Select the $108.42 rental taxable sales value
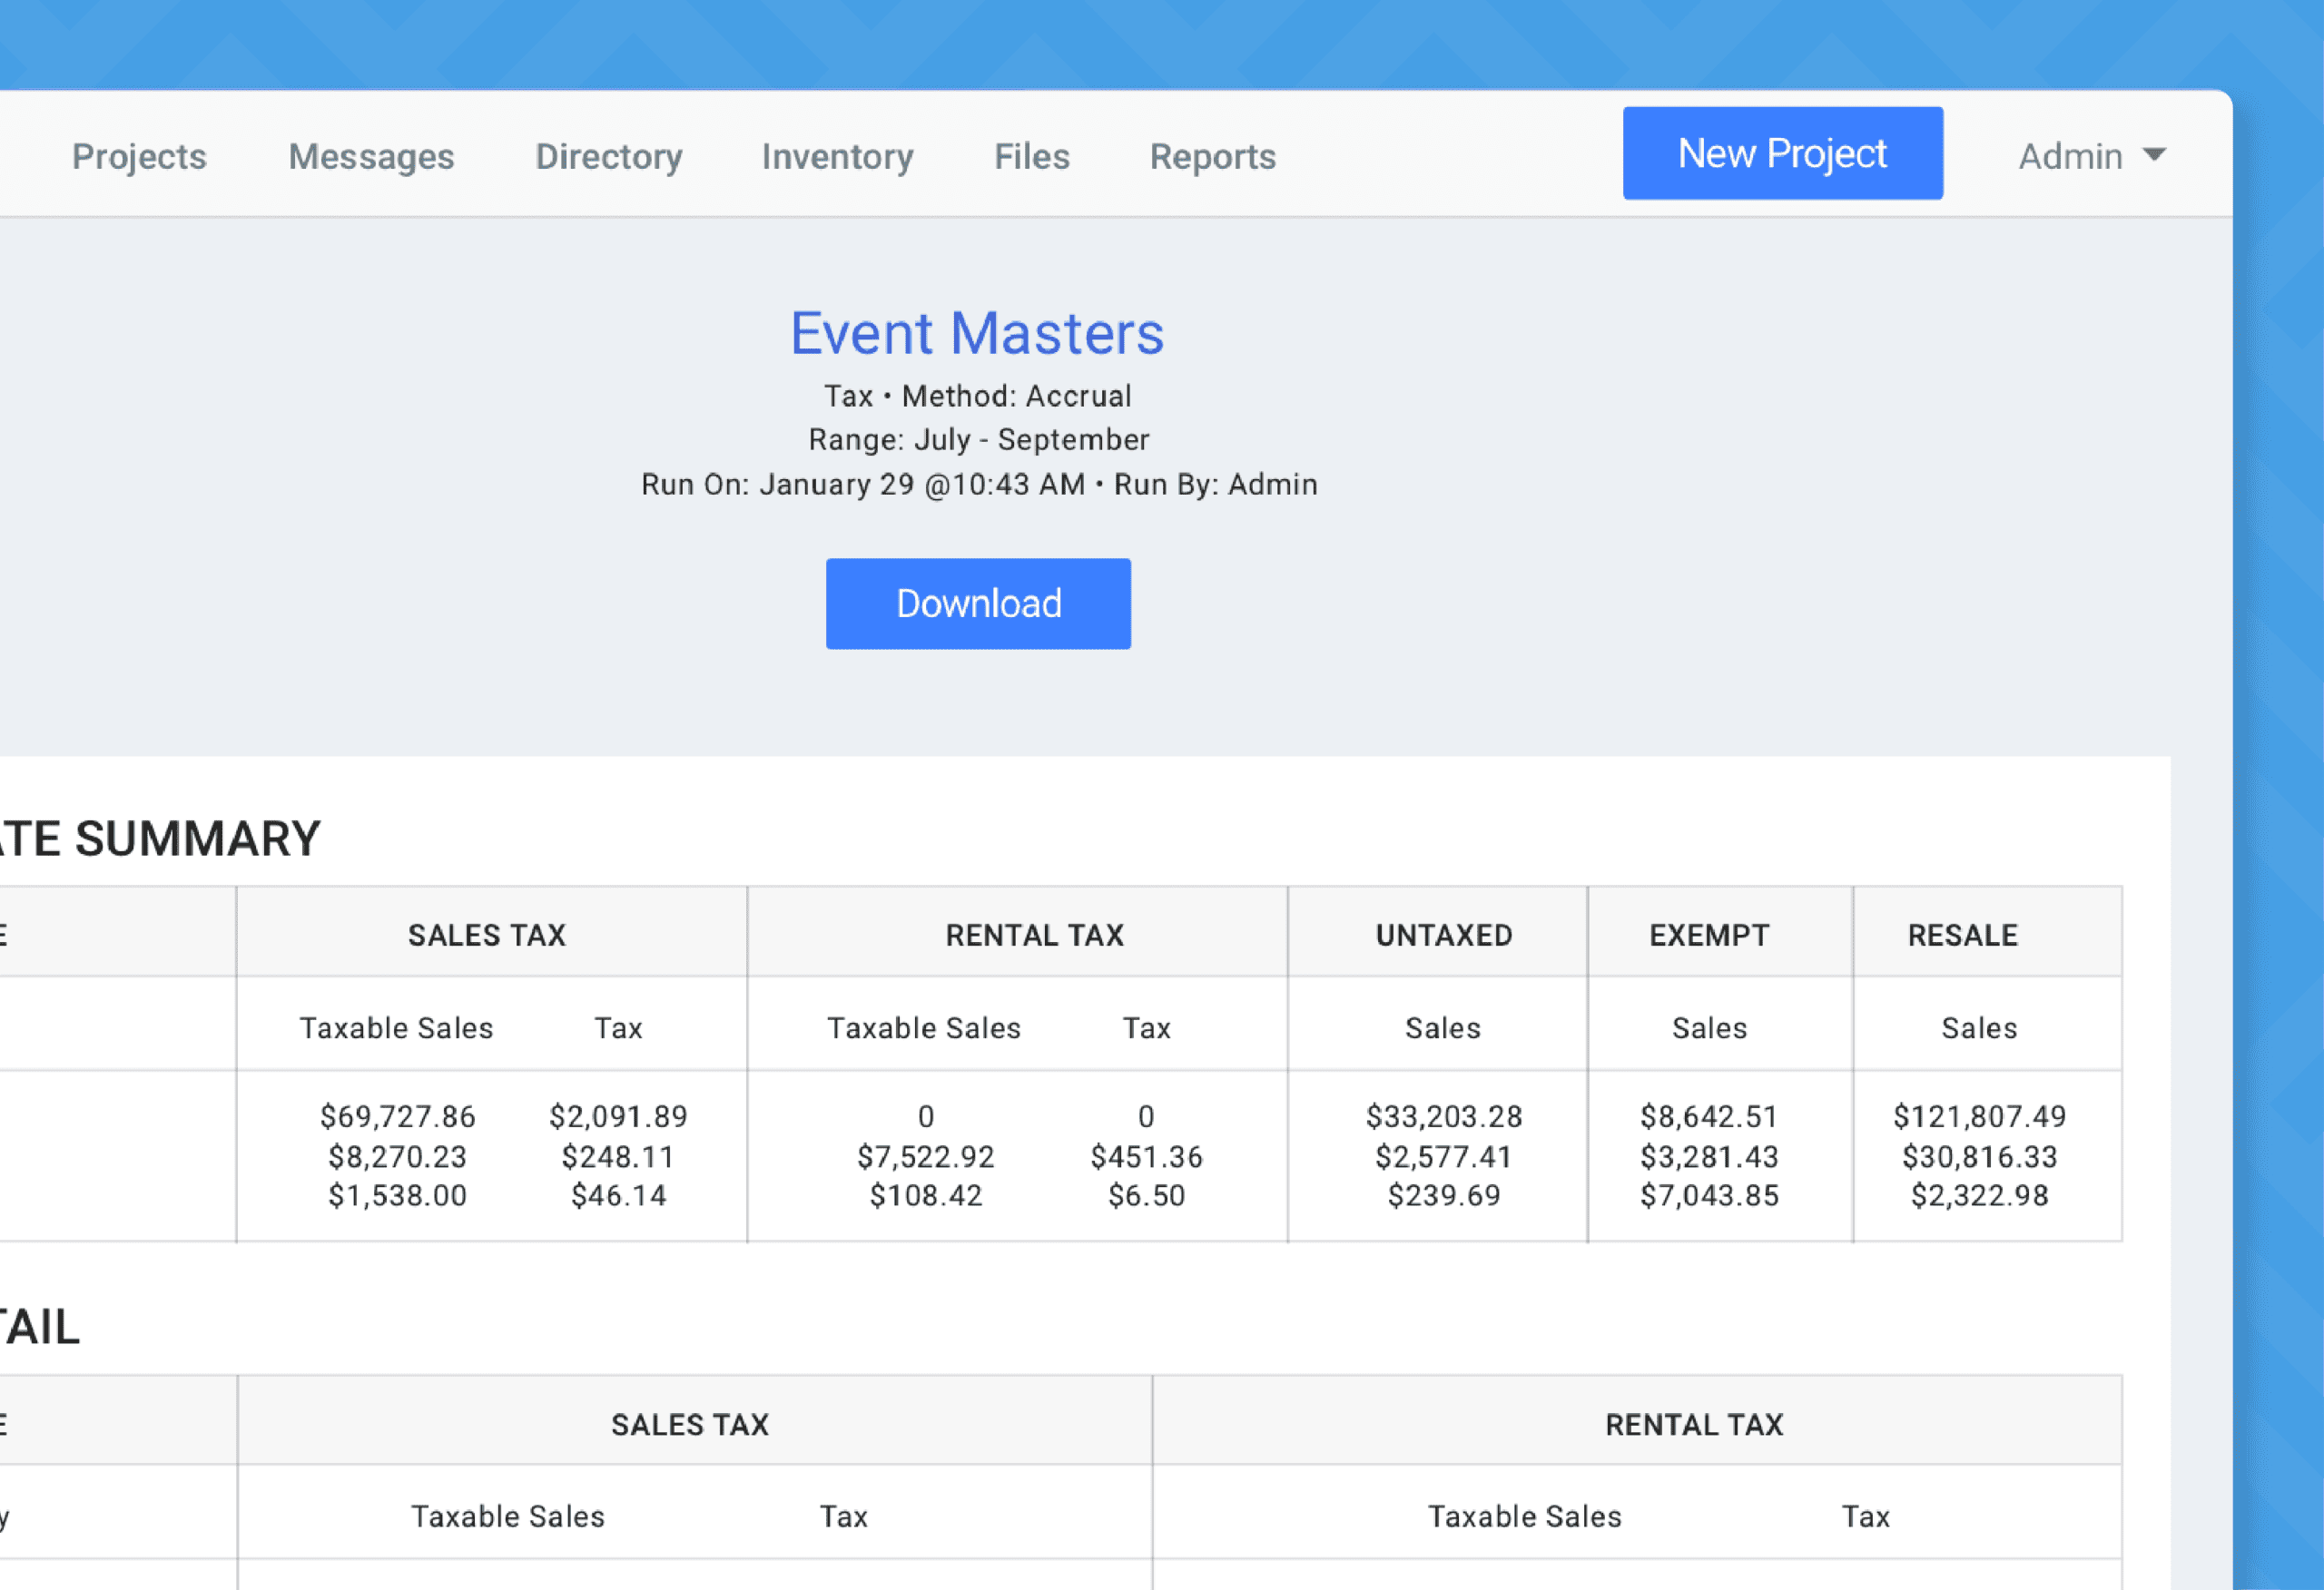The image size is (2324, 1590). point(926,1196)
